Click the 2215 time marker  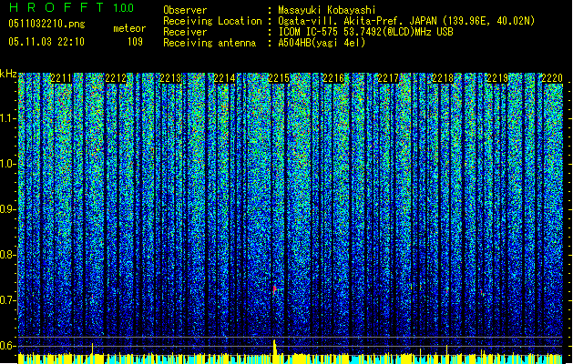coord(279,78)
